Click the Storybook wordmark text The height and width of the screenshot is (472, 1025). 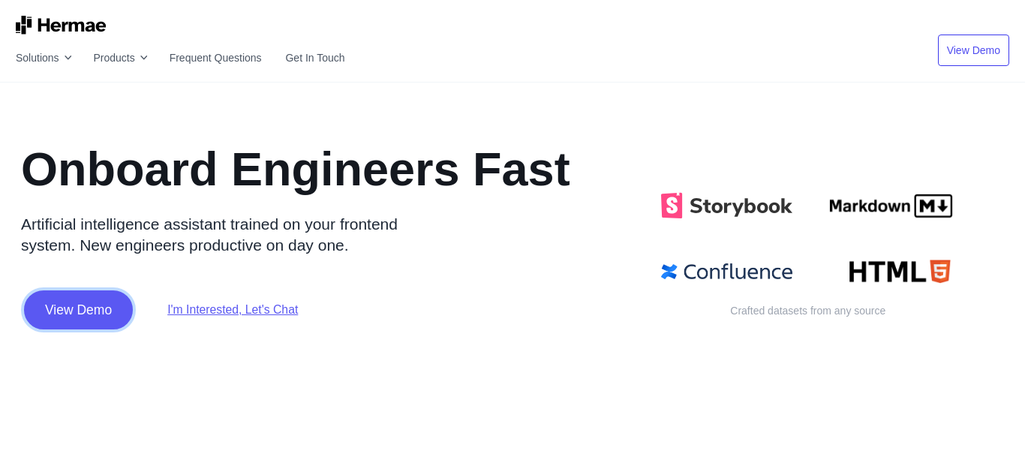741,206
